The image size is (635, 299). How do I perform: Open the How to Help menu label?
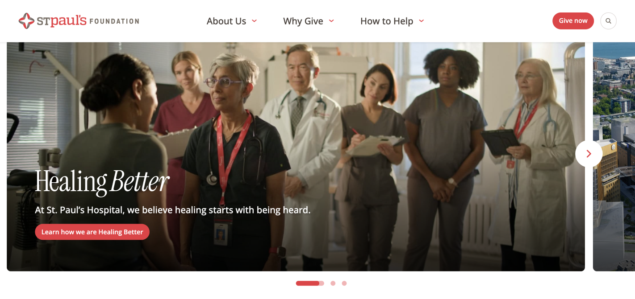[387, 21]
